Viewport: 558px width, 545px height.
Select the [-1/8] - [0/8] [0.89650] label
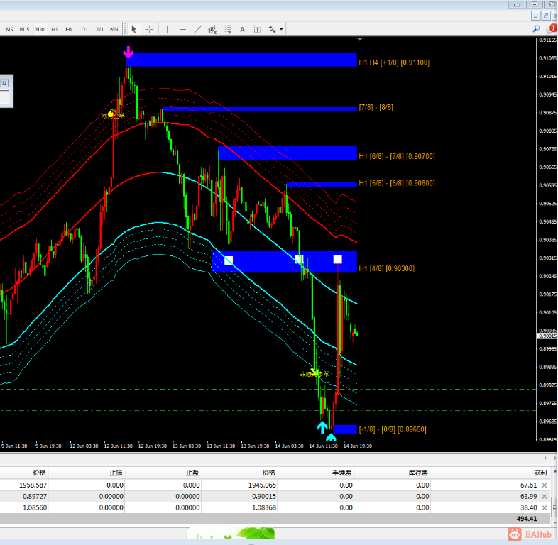(392, 429)
